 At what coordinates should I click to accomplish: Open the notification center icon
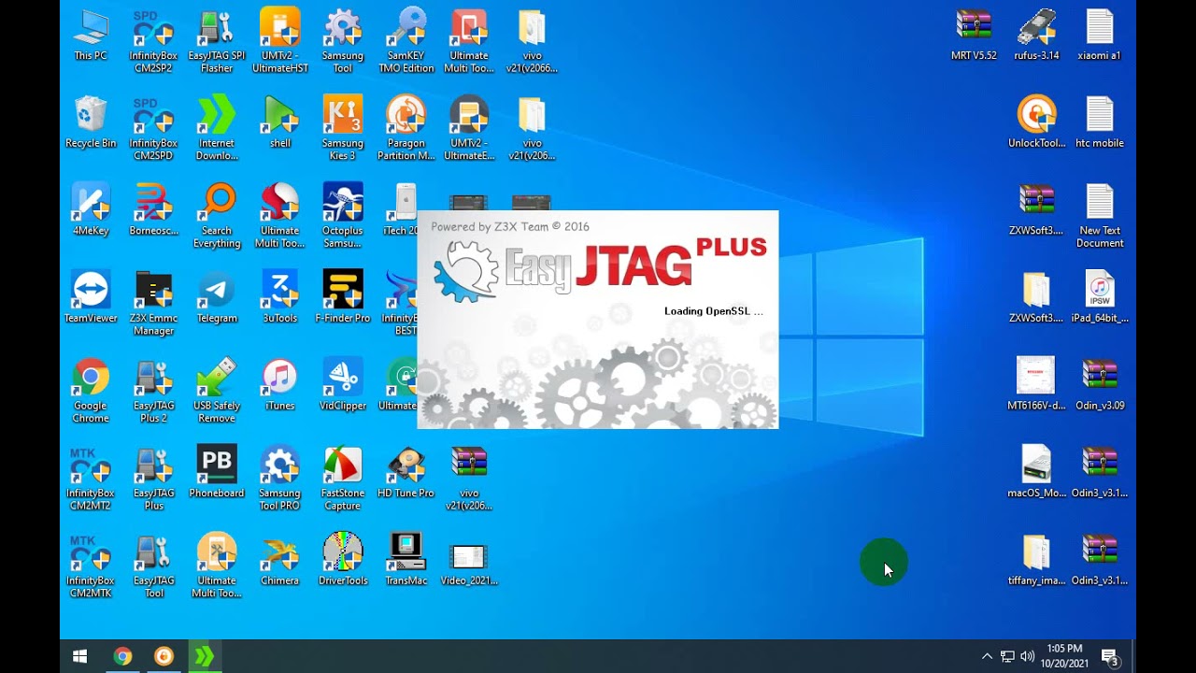[1110, 657]
